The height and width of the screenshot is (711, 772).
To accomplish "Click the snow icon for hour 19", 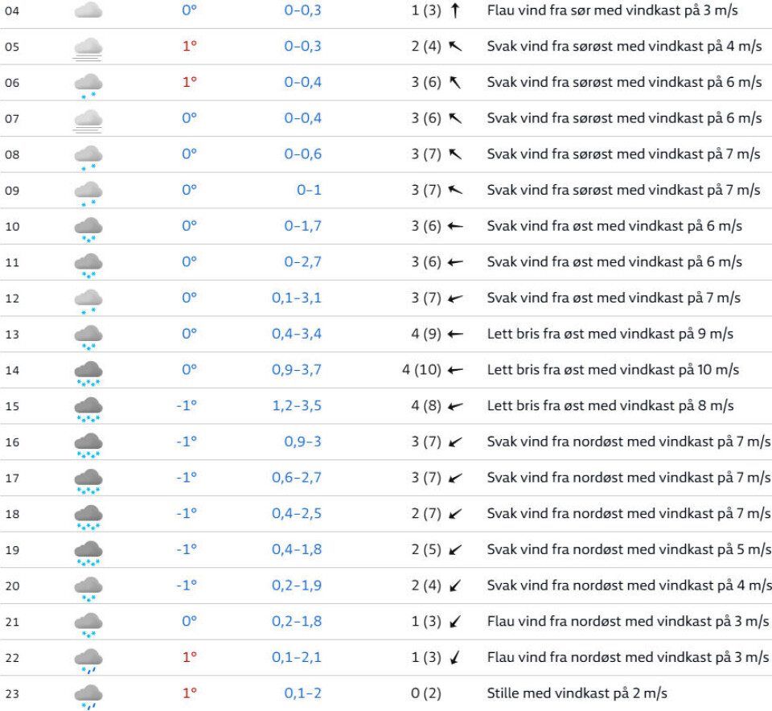I will point(88,552).
